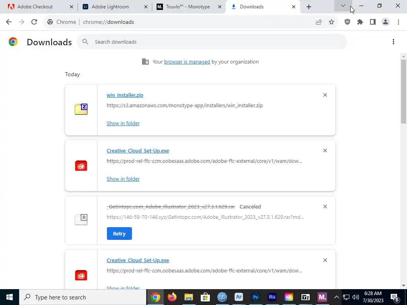
Task: Open Adobe Aero from the taskbar
Action: click(238, 297)
